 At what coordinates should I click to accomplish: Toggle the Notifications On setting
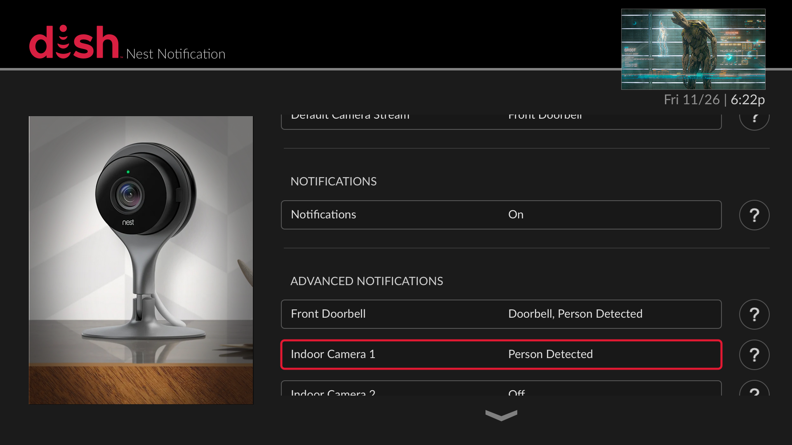pos(501,215)
